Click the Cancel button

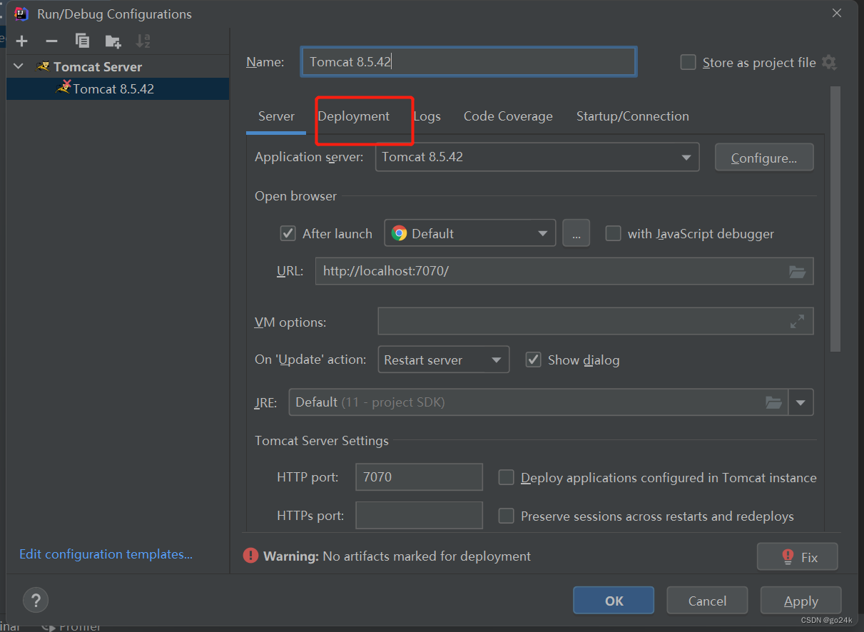[x=707, y=601]
